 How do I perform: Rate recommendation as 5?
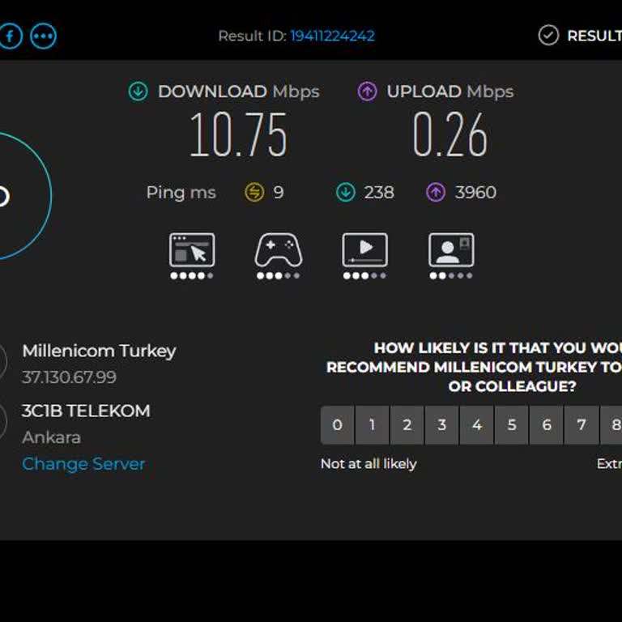pos(512,425)
